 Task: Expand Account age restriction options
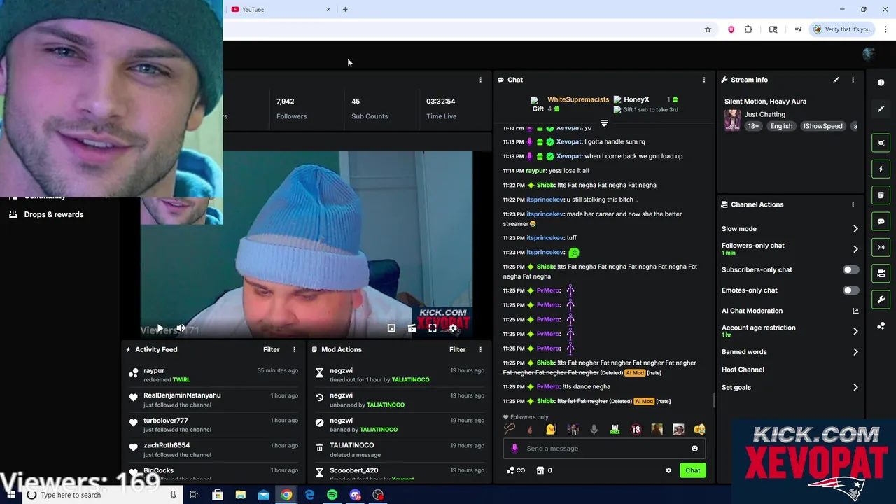tap(855, 331)
